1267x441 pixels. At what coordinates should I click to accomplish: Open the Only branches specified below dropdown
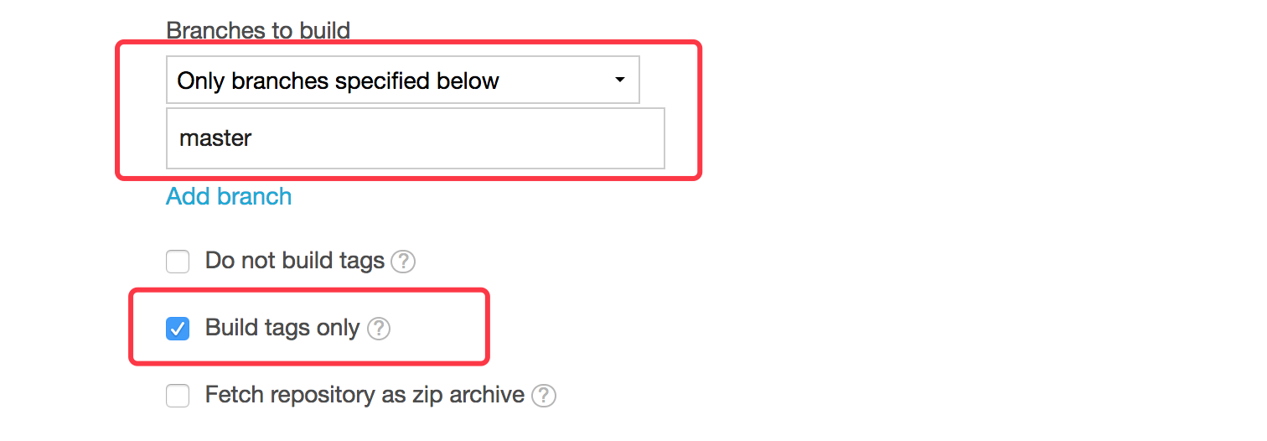[x=403, y=80]
